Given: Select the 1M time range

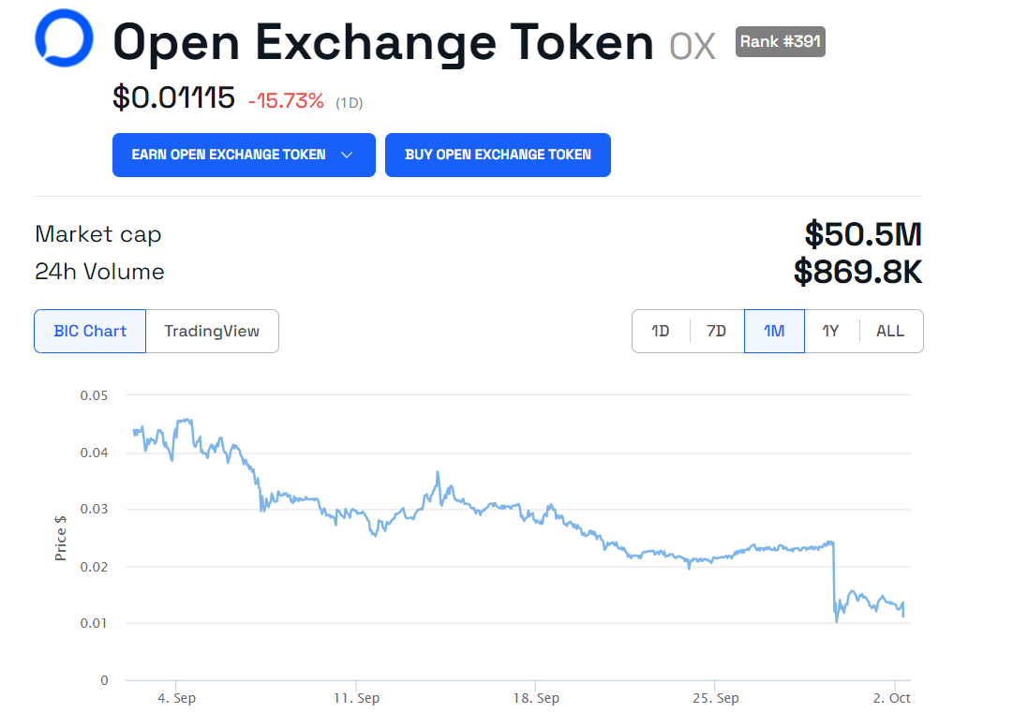Looking at the screenshot, I should (774, 331).
